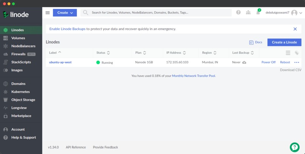Focus the search field for Linodes, Volumes
The image size is (305, 154).
click(x=156, y=12)
